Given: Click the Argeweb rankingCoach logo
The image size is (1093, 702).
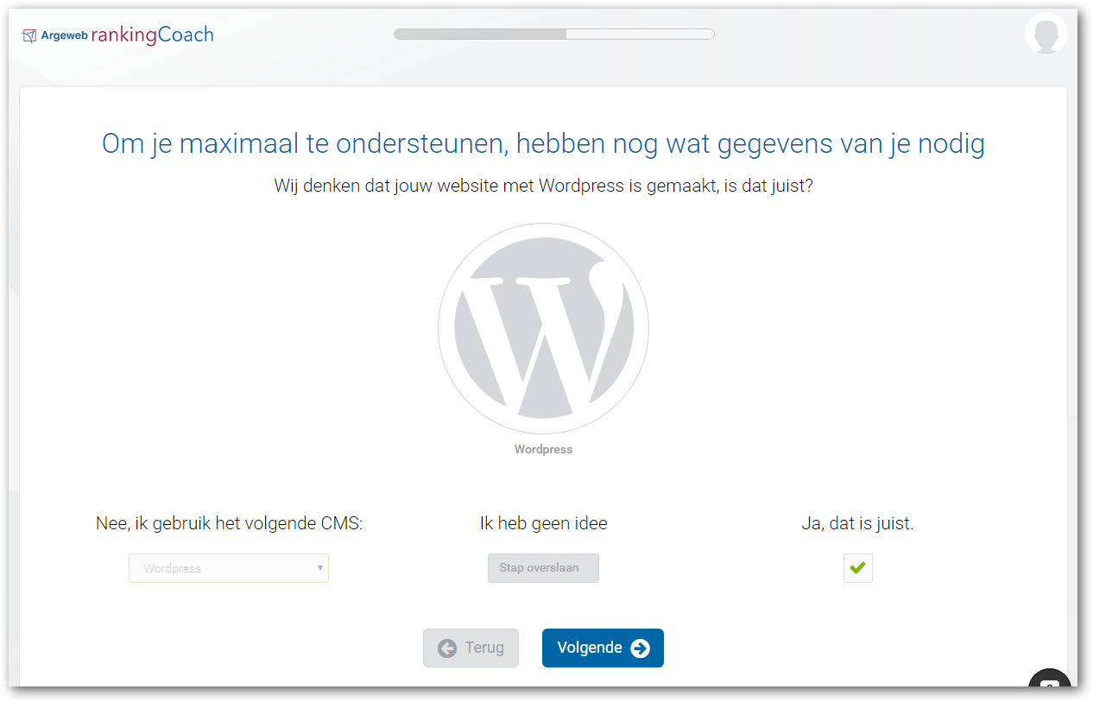Looking at the screenshot, I should pos(117,35).
